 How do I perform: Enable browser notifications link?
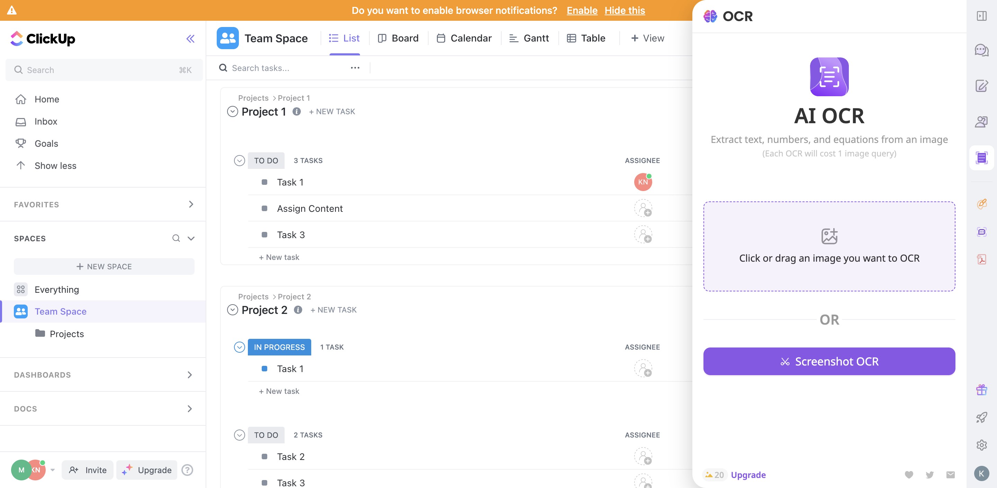[x=582, y=10]
